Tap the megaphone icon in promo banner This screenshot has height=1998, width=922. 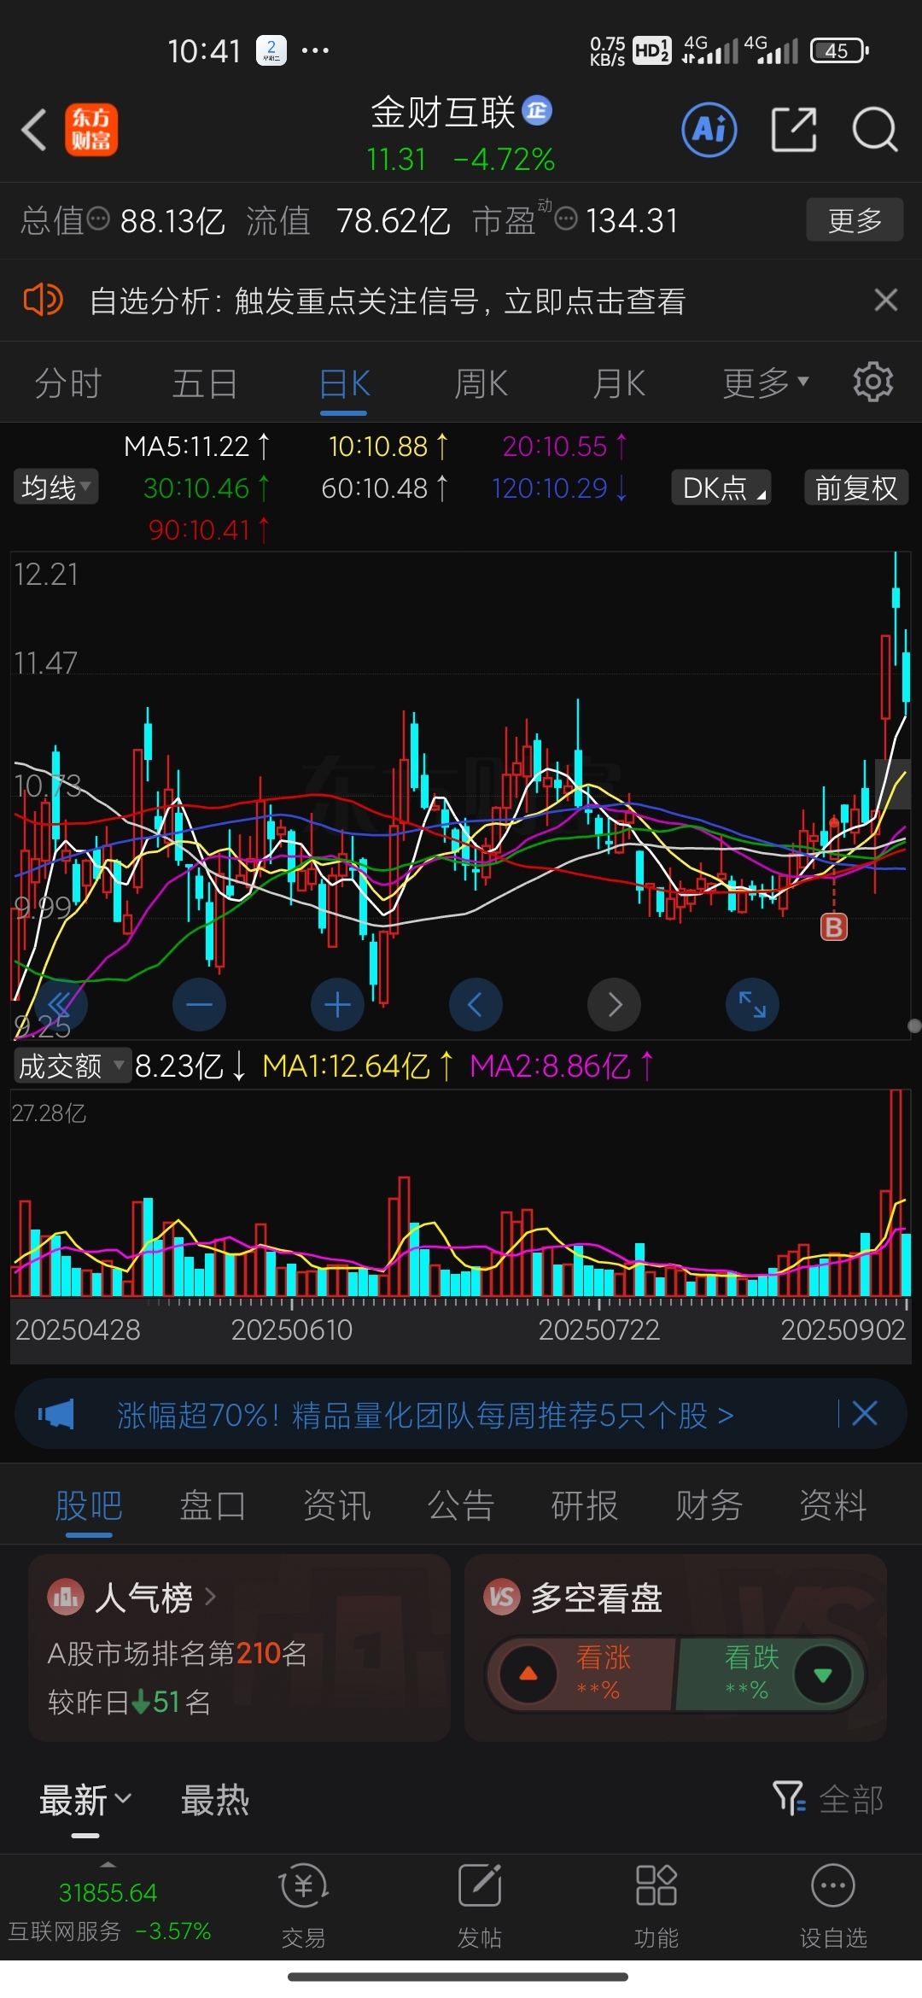coord(56,1414)
